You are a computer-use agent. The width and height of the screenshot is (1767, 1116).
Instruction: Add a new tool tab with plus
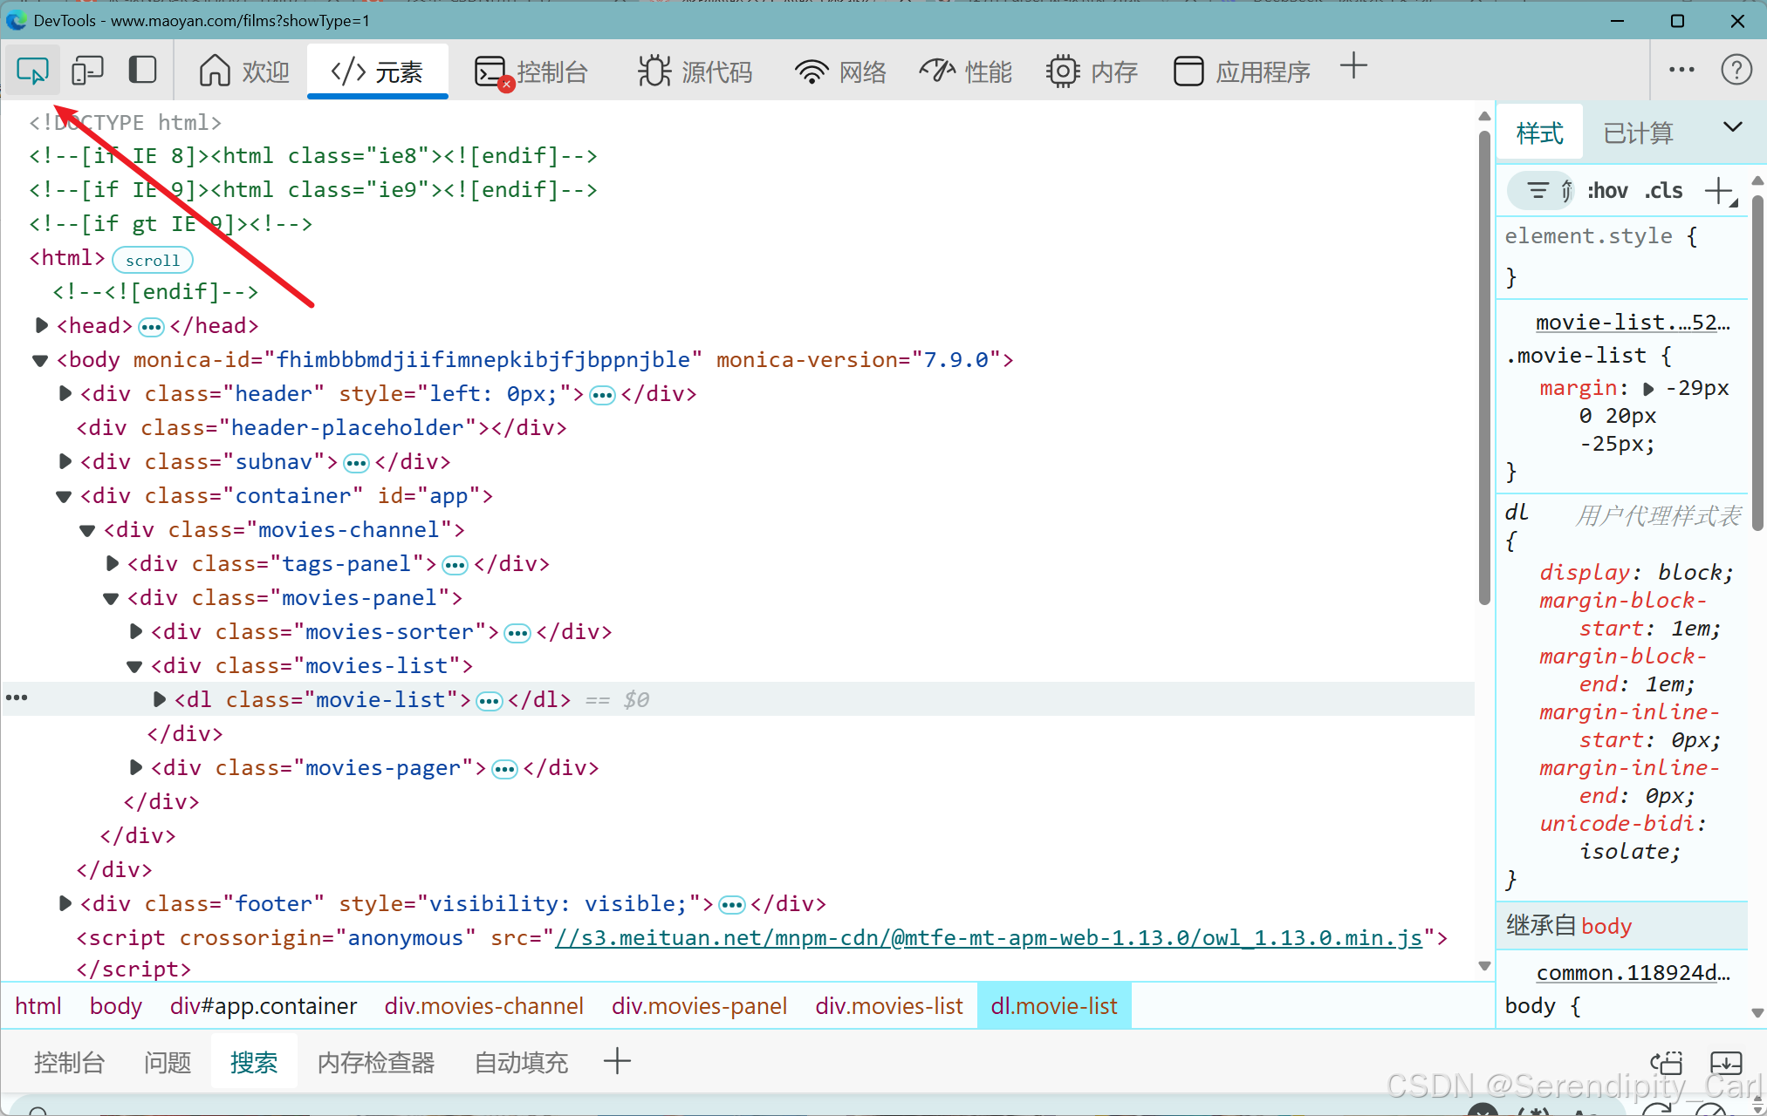coord(1353,66)
